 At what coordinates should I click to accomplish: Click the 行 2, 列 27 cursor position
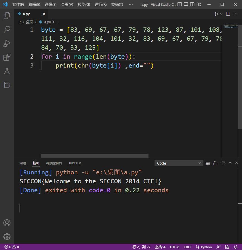tap(141, 247)
